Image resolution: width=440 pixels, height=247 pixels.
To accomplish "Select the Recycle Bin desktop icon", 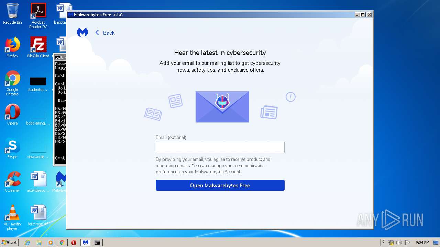I will [12, 14].
